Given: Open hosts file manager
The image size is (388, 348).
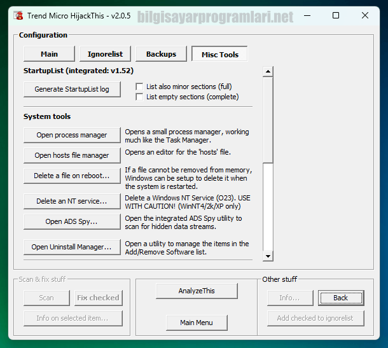Looking at the screenshot, I should pos(72,155).
